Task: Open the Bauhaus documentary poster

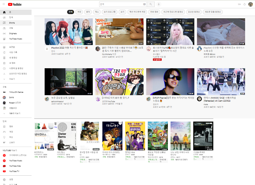Action: click(x=44, y=136)
